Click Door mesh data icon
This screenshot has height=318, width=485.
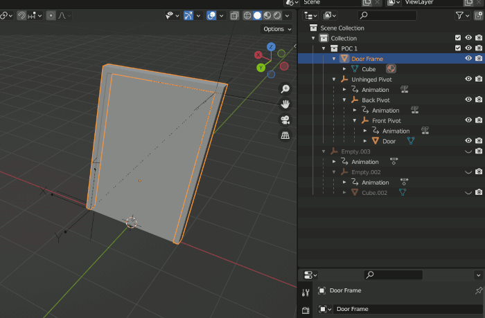point(411,141)
